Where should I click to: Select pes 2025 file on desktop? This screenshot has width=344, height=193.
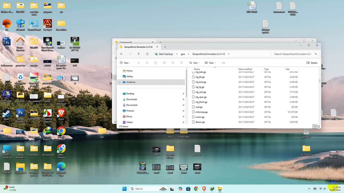pyautogui.click(x=197, y=150)
